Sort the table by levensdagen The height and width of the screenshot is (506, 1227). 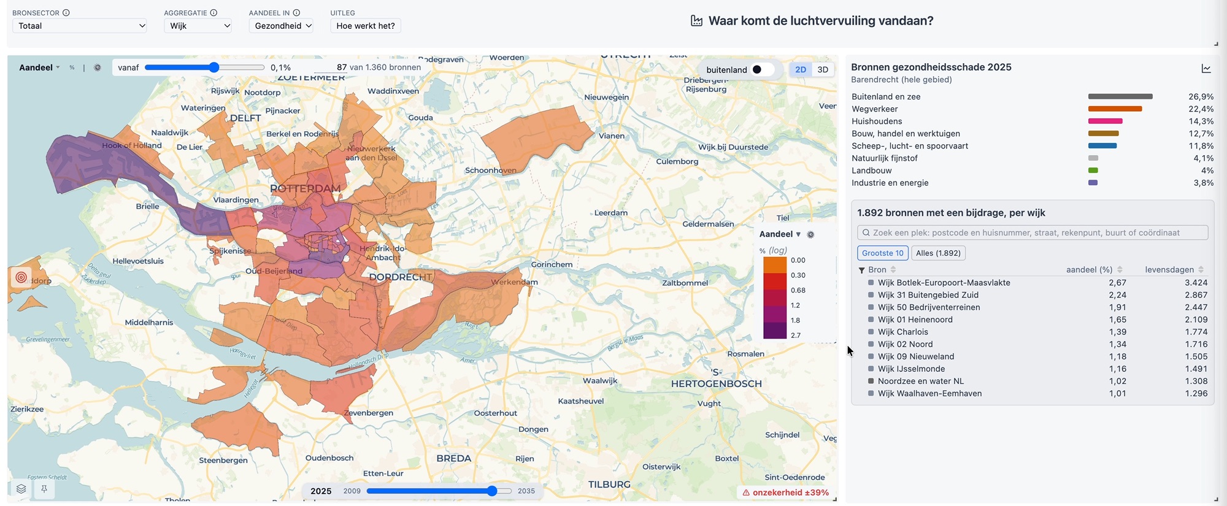[x=1174, y=270]
